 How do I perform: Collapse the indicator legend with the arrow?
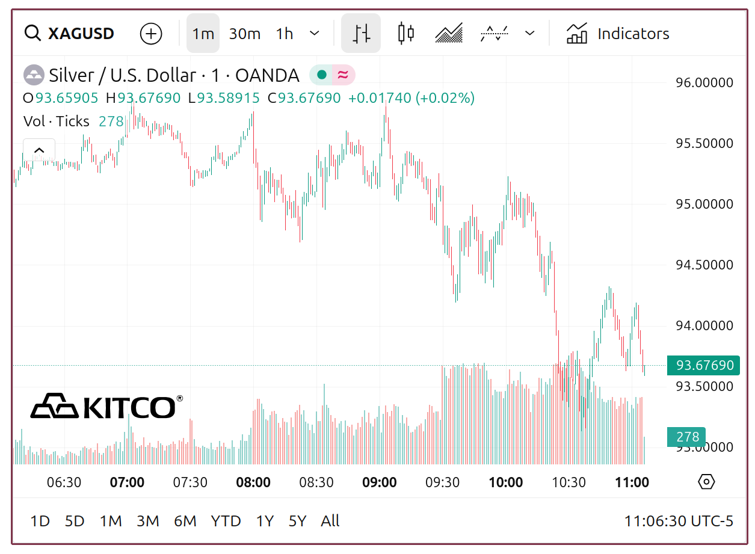(x=39, y=150)
